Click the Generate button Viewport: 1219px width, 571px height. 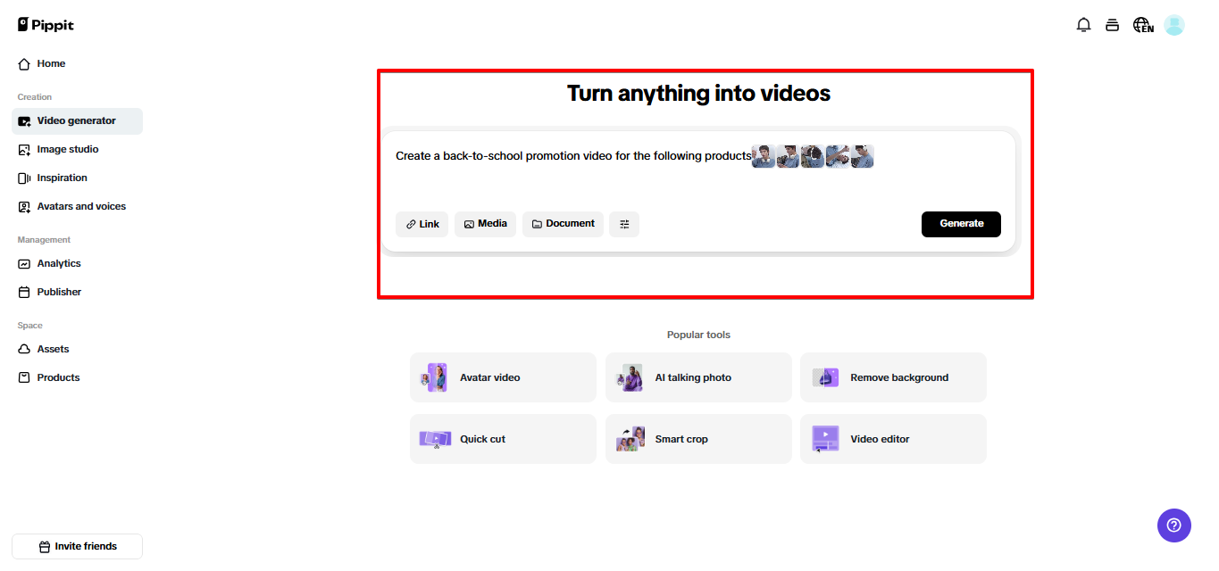click(961, 224)
